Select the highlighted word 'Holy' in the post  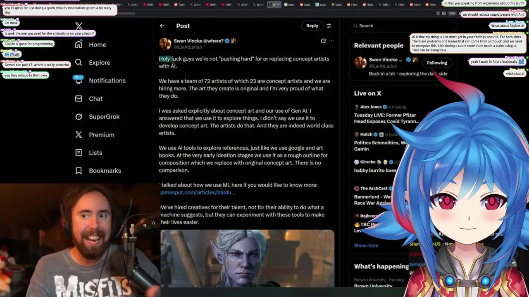[164, 59]
